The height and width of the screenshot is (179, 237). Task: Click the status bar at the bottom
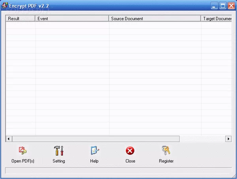(x=118, y=170)
